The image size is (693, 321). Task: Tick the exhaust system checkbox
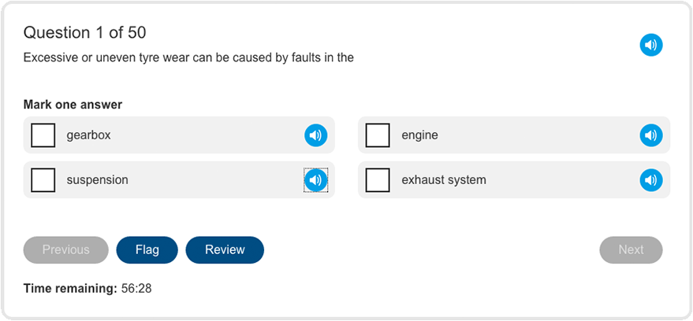coord(378,180)
